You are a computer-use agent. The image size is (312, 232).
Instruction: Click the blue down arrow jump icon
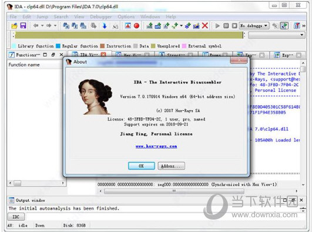(105, 26)
